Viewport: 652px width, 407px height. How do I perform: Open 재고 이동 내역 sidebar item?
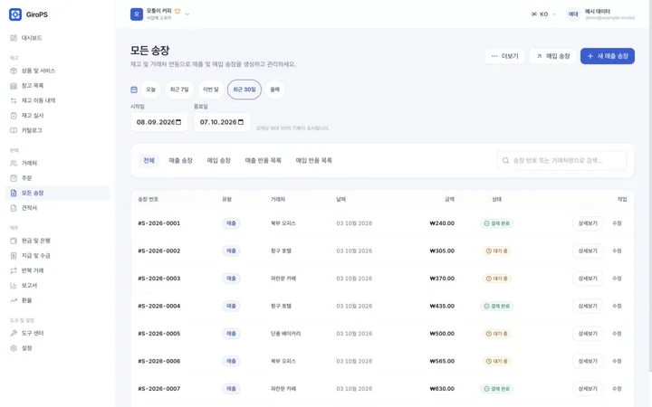pyautogui.click(x=58, y=100)
